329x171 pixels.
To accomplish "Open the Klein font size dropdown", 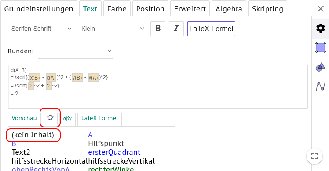I will pyautogui.click(x=112, y=29).
